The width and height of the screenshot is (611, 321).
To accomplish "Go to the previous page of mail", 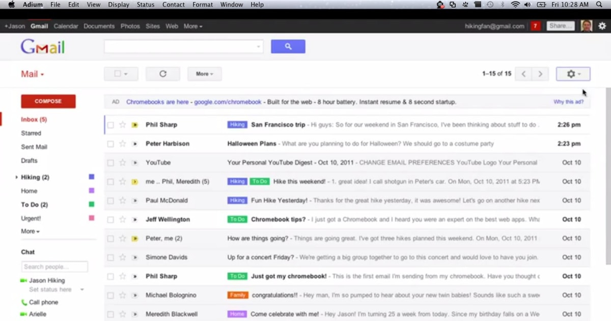I will [523, 74].
